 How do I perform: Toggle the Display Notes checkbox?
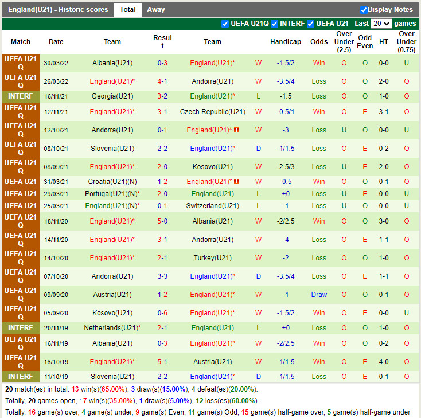point(364,10)
